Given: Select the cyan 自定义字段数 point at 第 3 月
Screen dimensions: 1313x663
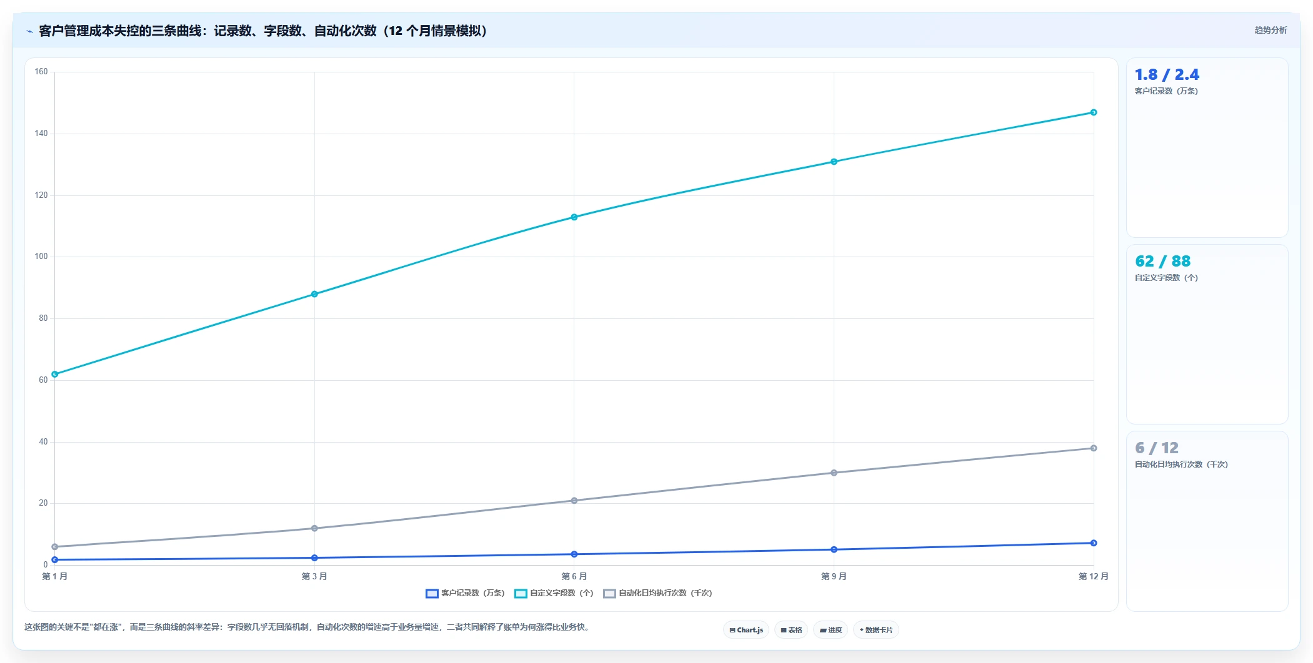Looking at the screenshot, I should pyautogui.click(x=314, y=294).
